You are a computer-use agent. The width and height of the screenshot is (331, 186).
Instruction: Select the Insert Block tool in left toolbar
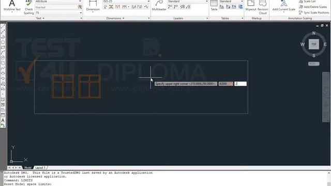point(3,84)
